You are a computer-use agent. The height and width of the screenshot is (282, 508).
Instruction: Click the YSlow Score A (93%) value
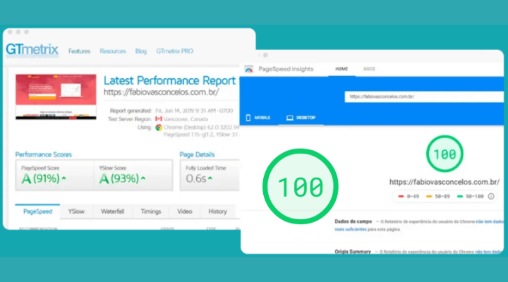point(119,178)
